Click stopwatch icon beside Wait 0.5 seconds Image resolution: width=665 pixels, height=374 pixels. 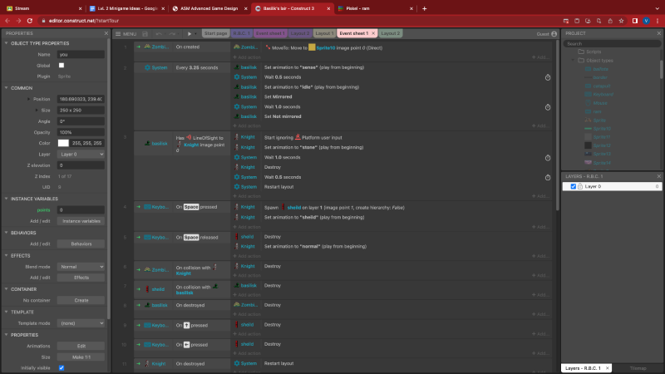coord(548,77)
